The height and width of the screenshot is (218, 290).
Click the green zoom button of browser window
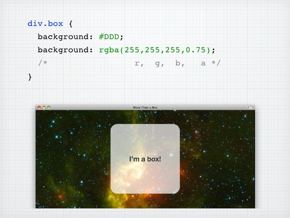(49, 107)
